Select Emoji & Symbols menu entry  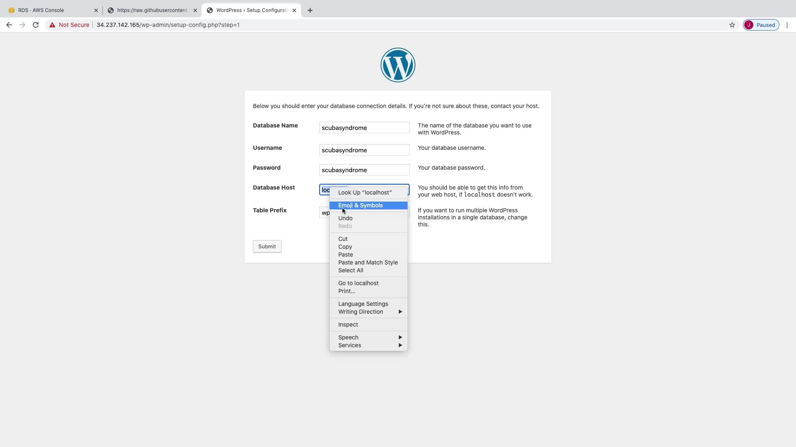tap(360, 205)
